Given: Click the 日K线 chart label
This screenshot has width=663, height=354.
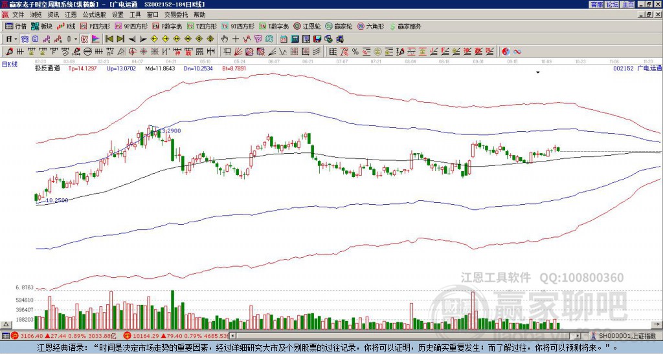Looking at the screenshot, I should 9,64.
